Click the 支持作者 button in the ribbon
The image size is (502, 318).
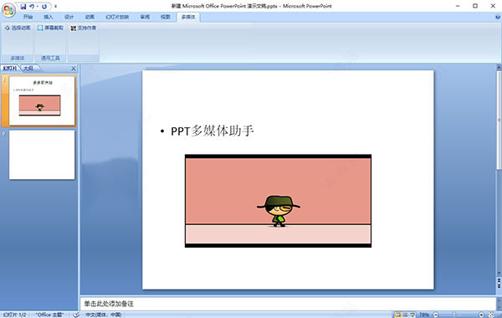pyautogui.click(x=83, y=28)
